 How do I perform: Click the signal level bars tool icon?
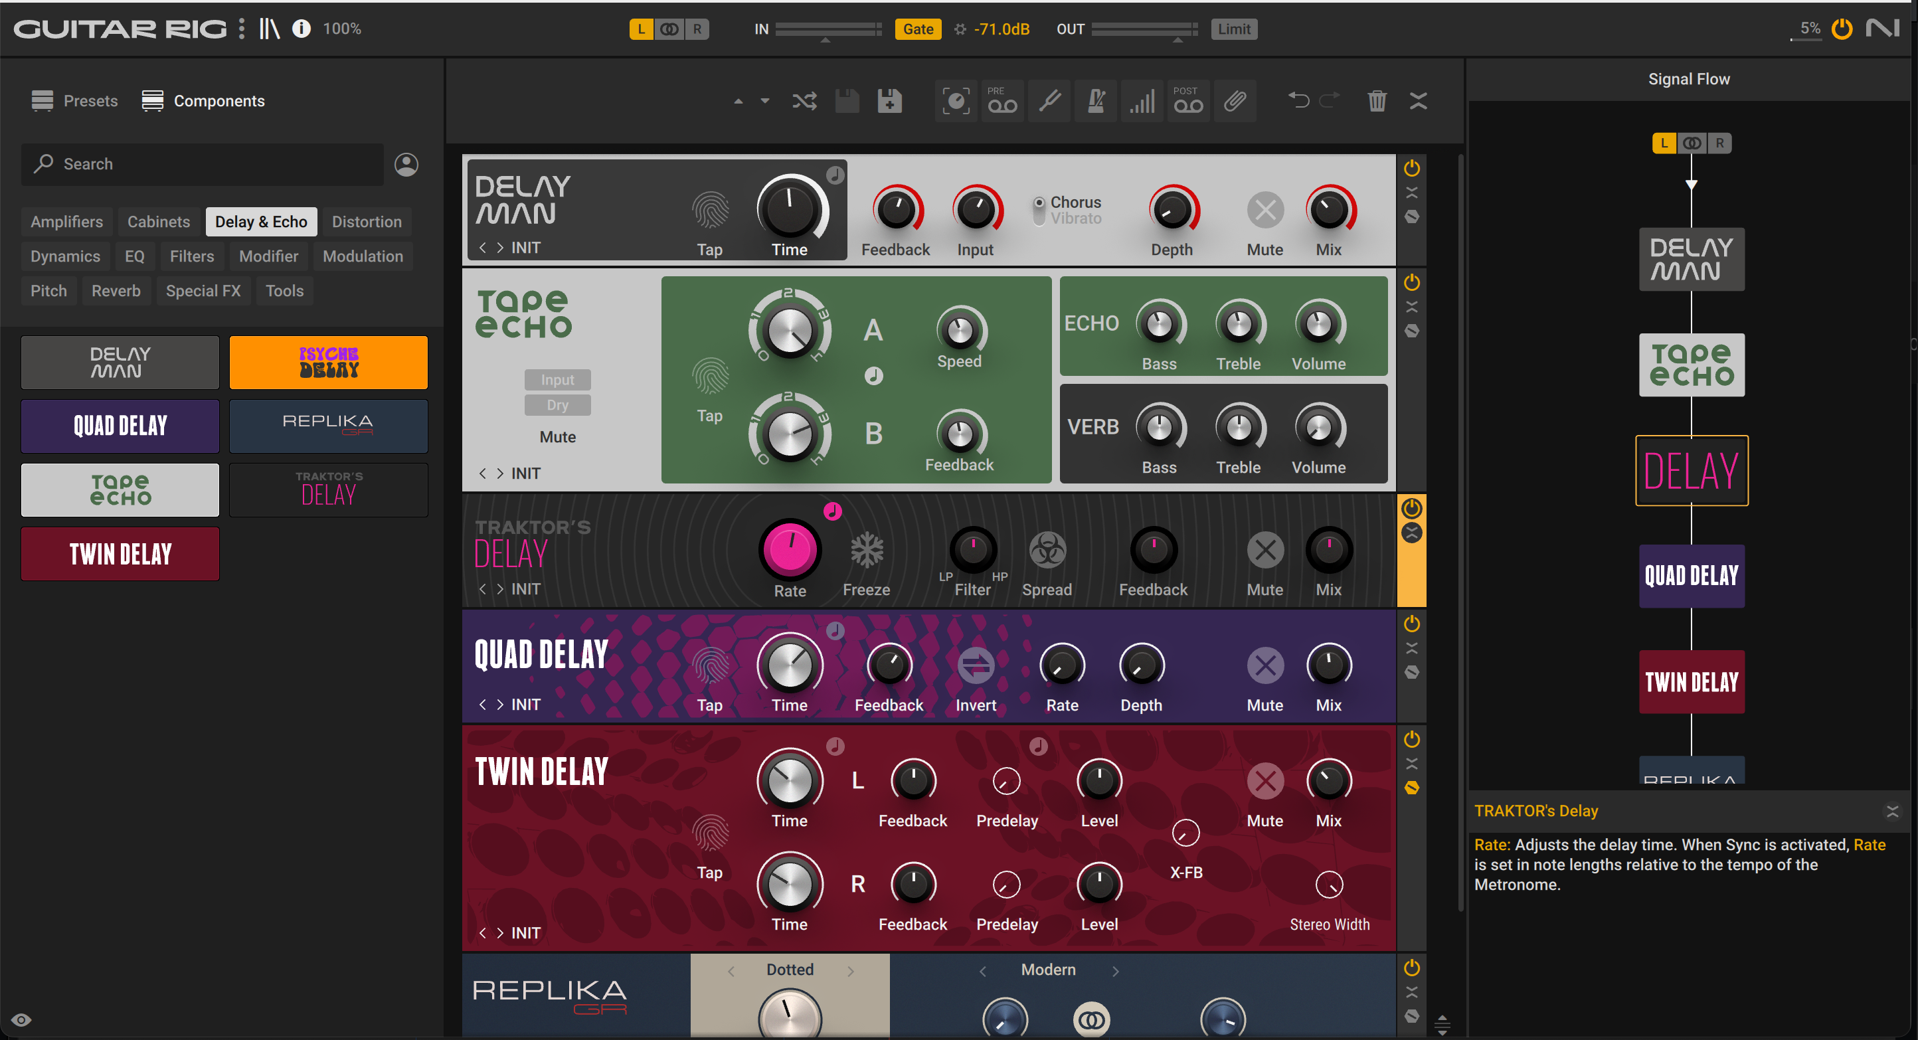(x=1142, y=100)
